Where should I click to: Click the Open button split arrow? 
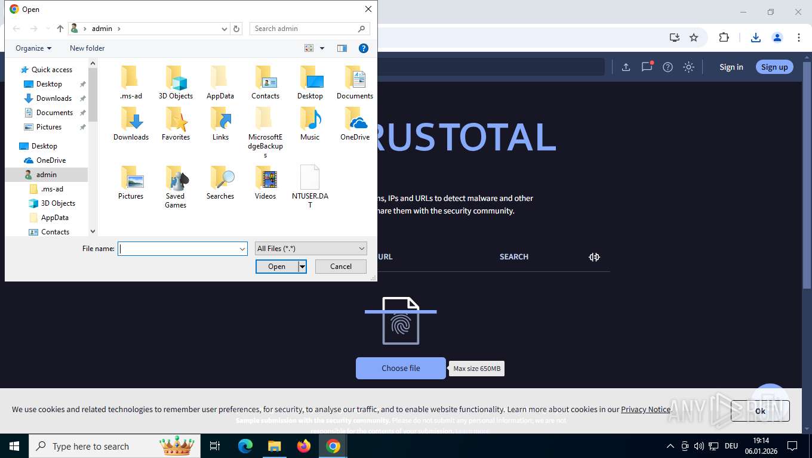(303, 267)
